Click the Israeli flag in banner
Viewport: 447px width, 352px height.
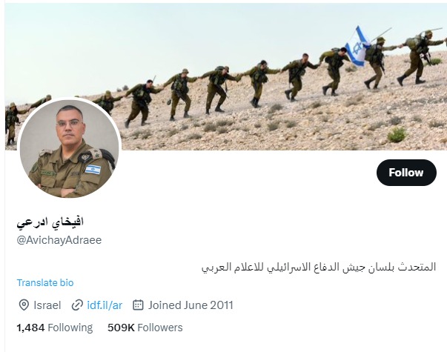357,47
